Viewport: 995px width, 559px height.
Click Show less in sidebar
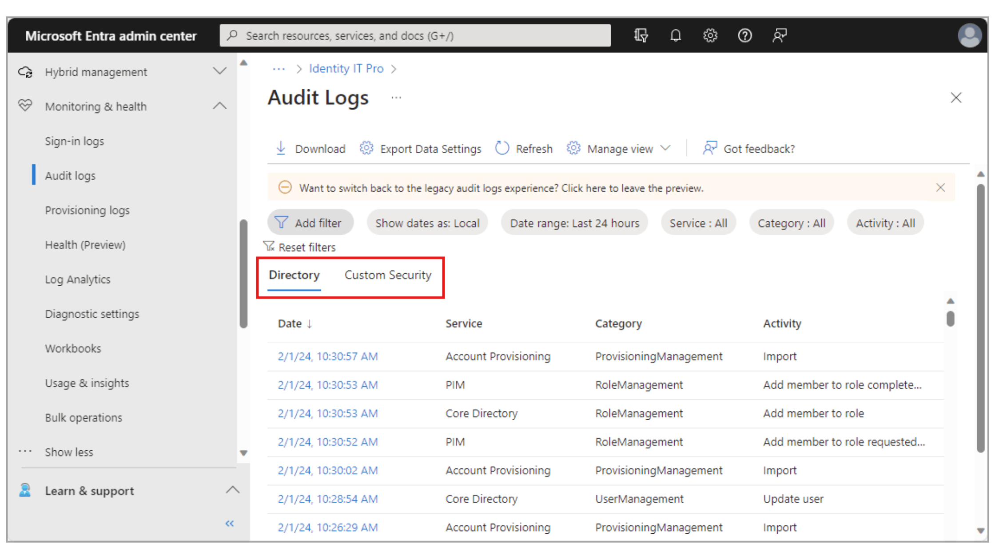[x=69, y=452]
